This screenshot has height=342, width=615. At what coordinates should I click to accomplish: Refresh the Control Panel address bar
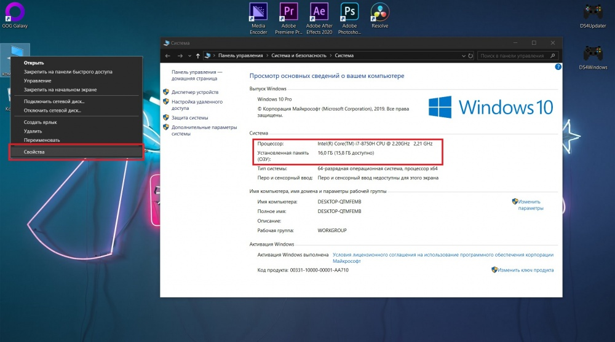[x=470, y=56]
